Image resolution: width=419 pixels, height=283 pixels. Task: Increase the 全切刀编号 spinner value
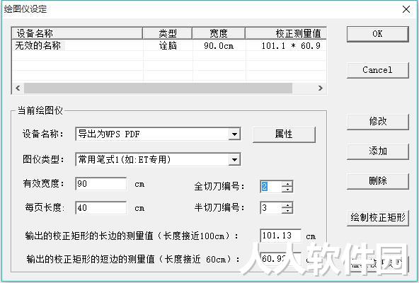pos(287,183)
